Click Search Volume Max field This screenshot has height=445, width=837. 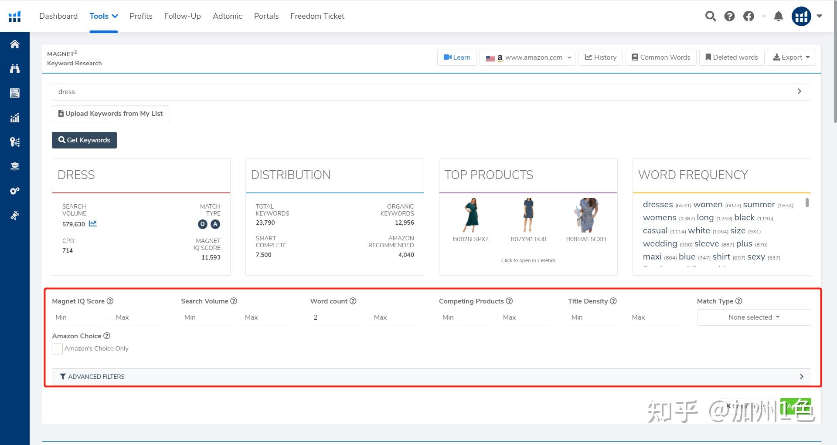tap(267, 317)
